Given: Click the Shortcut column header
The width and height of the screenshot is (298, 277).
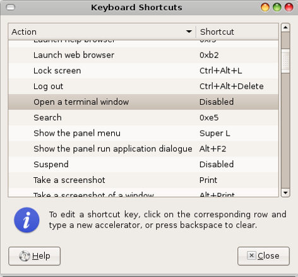Looking at the screenshot, I should (x=237, y=32).
